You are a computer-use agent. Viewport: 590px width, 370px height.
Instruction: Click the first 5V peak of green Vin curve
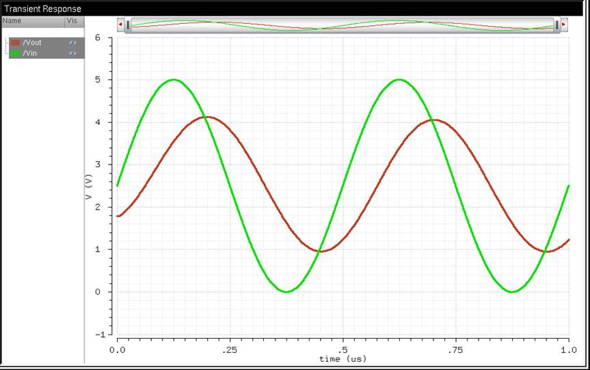click(x=174, y=80)
